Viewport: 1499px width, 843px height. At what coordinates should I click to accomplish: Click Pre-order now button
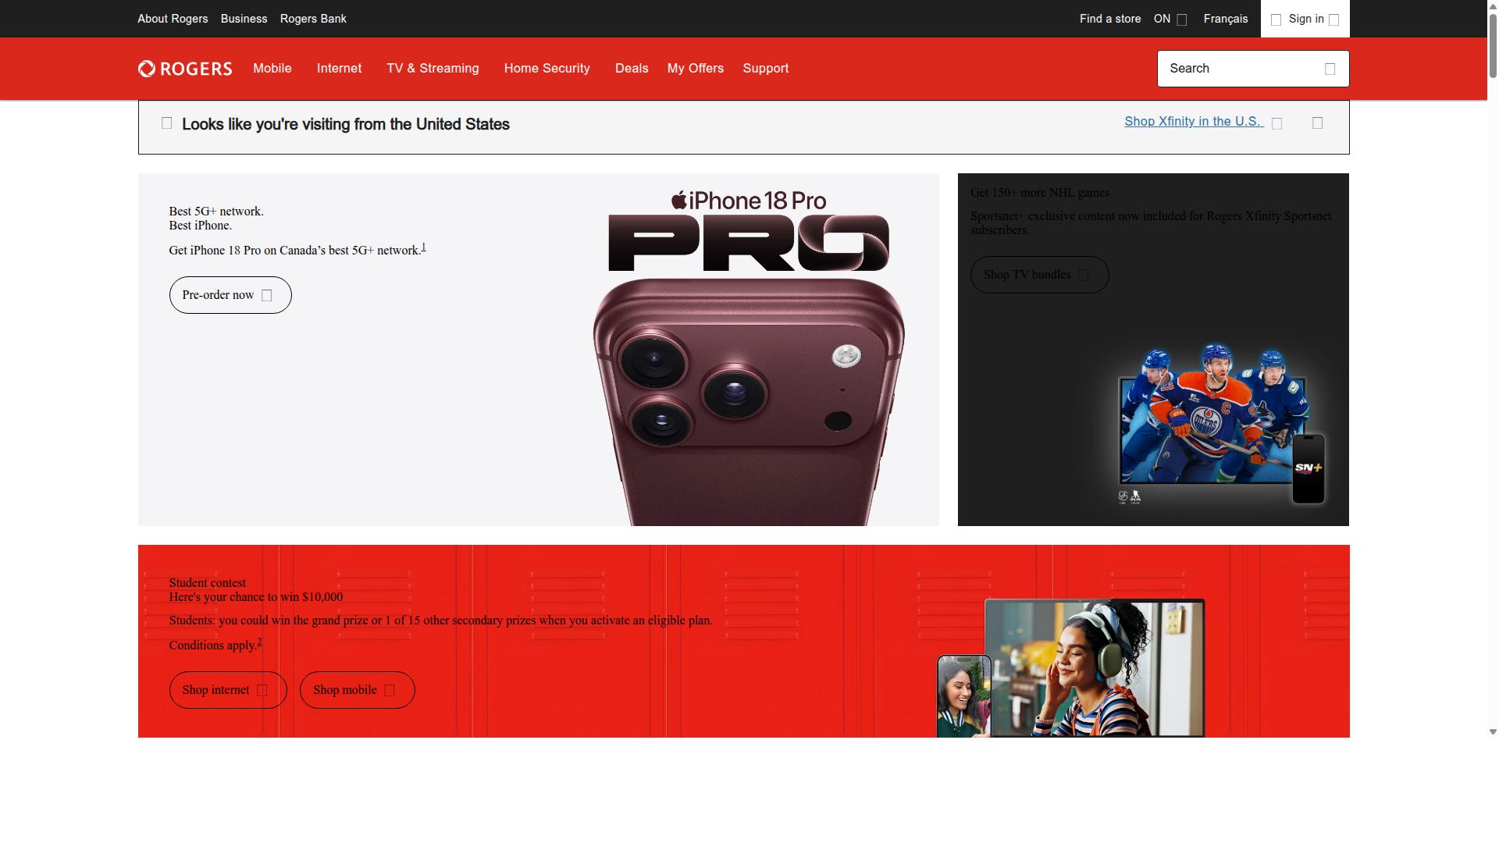click(x=230, y=295)
